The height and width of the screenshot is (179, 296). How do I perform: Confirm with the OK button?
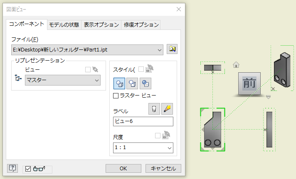(x=123, y=168)
